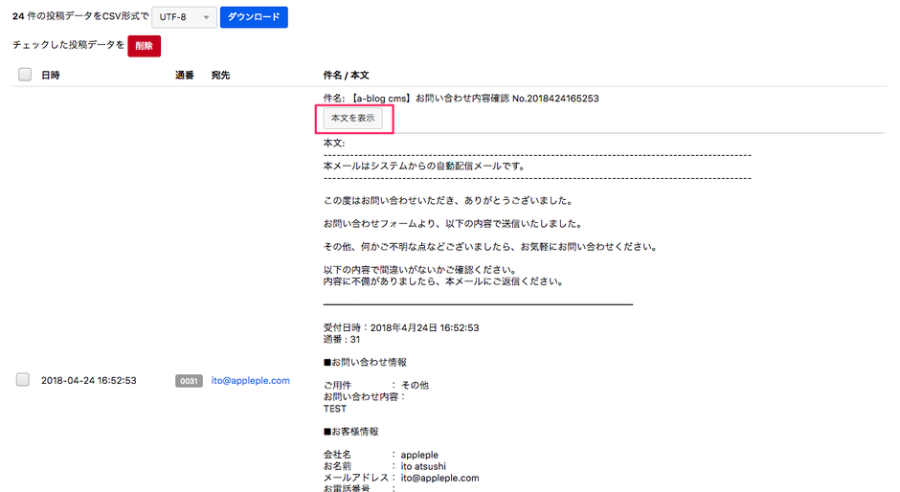Viewport: 900px width, 492px height.
Task: Click the subject line ending No.2018424165253
Action: coord(461,99)
